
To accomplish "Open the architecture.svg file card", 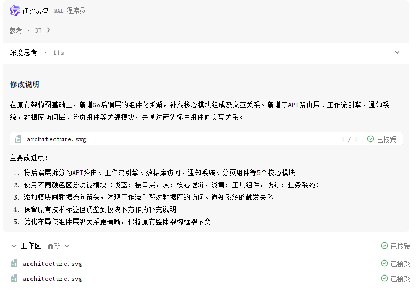I will tap(206, 139).
